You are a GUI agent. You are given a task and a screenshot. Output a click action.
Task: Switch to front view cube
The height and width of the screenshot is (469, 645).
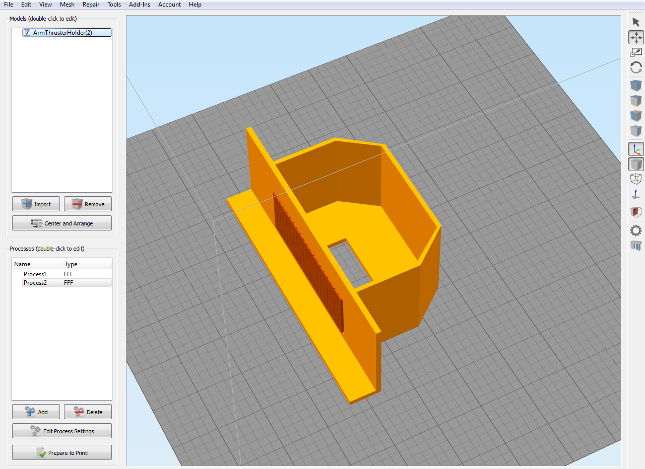[636, 116]
